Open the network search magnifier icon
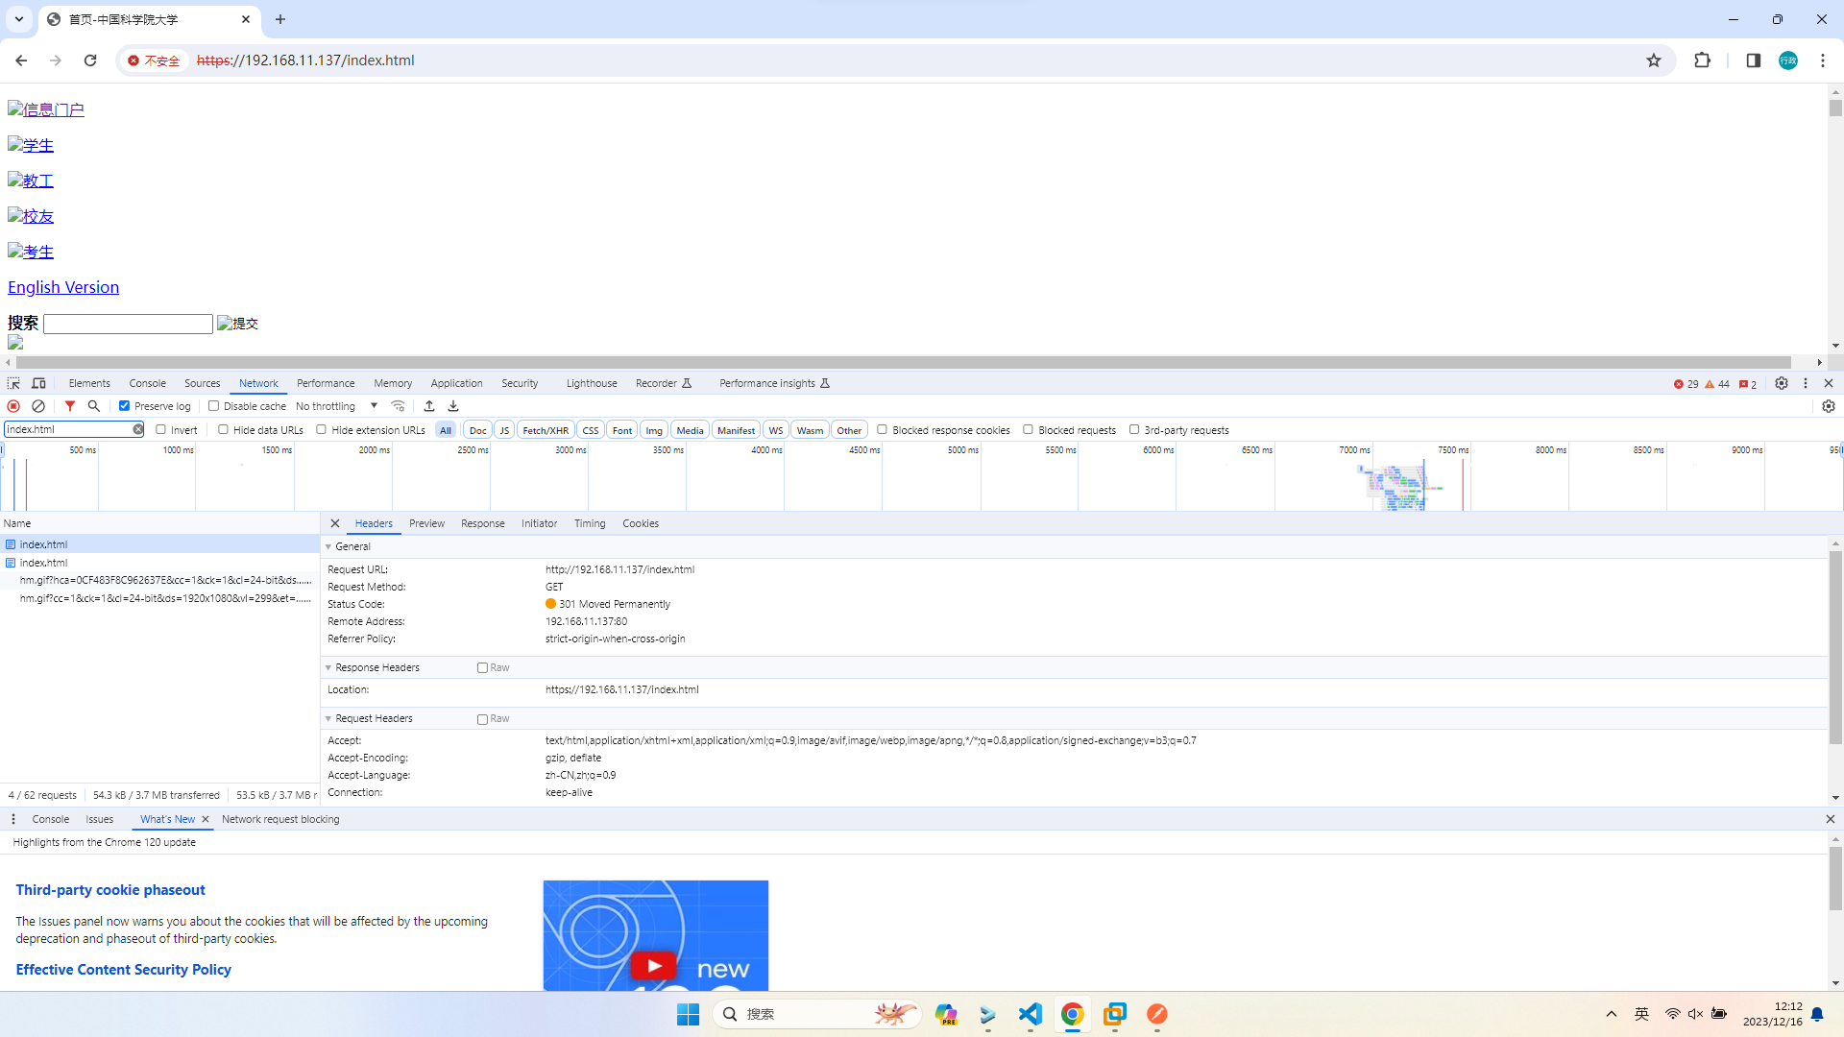 (x=94, y=406)
